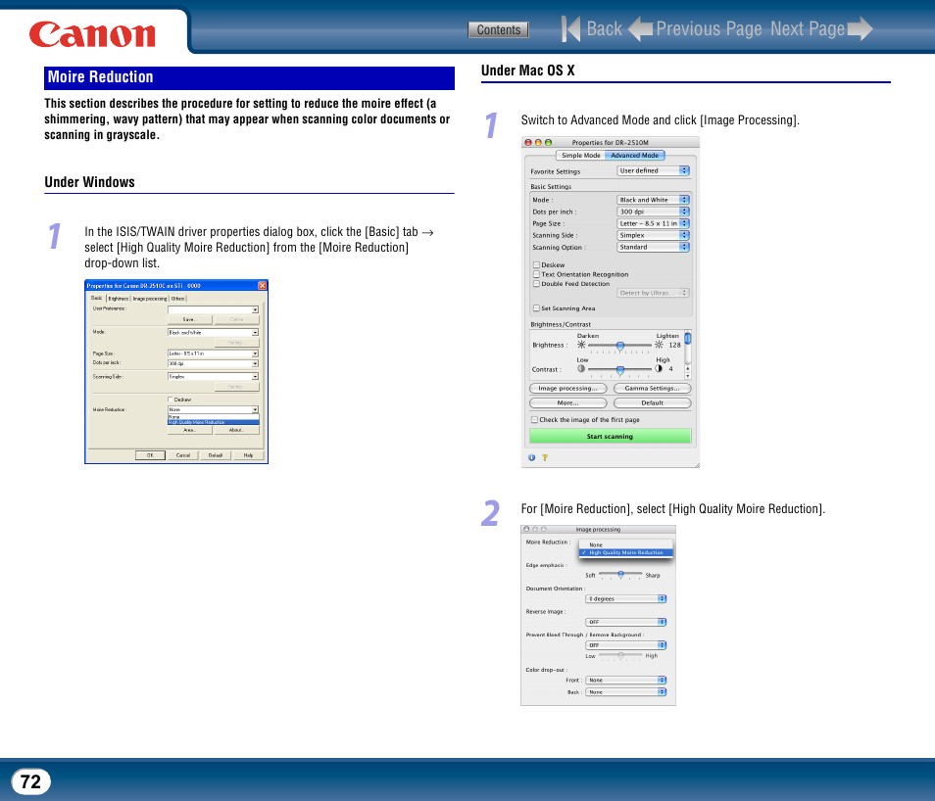Open Reverse Image OFF dropdown
The height and width of the screenshot is (801, 935).
pos(625,622)
